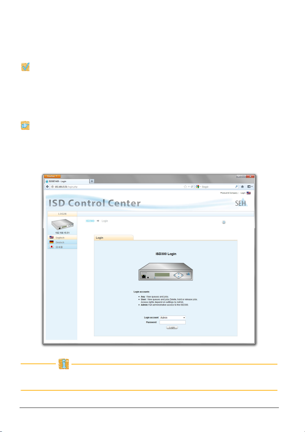Open search engine selector next to Google
Image resolution: width=305 pixels, height=432 pixels.
click(198, 187)
